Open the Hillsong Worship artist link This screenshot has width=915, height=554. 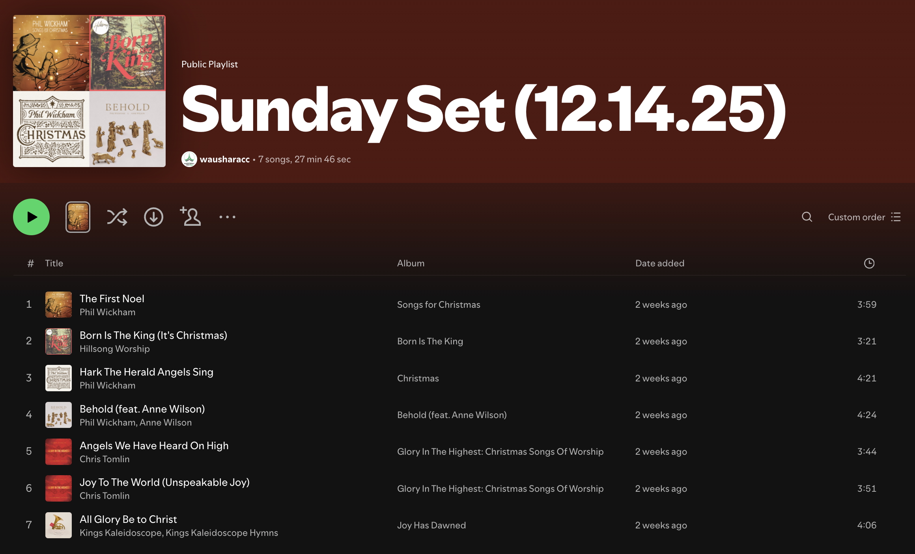tap(114, 349)
